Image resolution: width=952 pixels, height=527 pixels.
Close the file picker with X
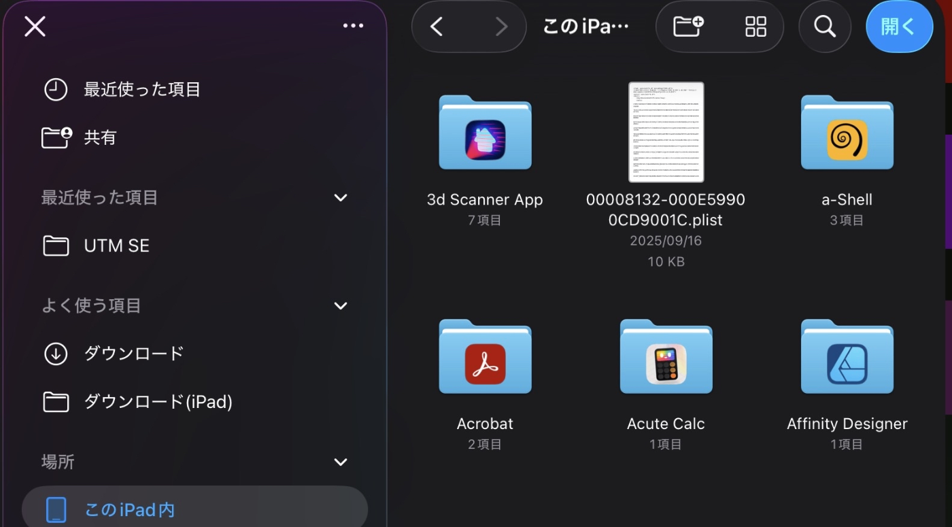pos(35,27)
